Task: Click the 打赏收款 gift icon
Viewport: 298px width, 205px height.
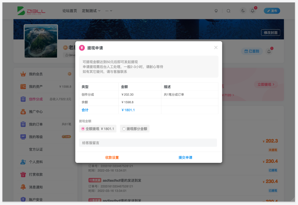Action: (23, 174)
